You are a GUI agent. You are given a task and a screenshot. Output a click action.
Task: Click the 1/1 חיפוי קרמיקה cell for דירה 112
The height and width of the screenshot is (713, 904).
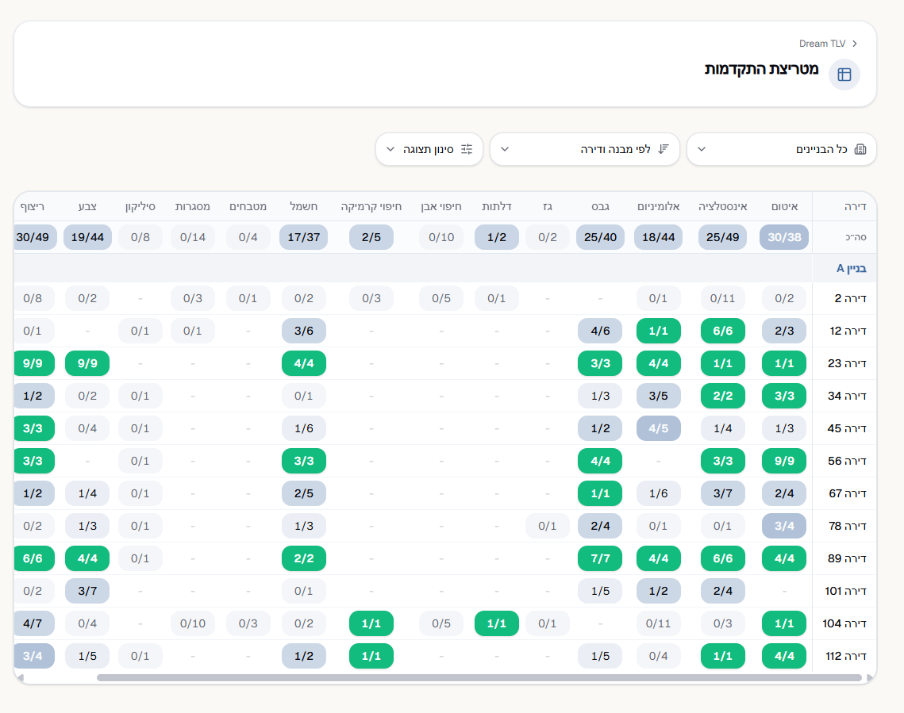[x=371, y=656]
